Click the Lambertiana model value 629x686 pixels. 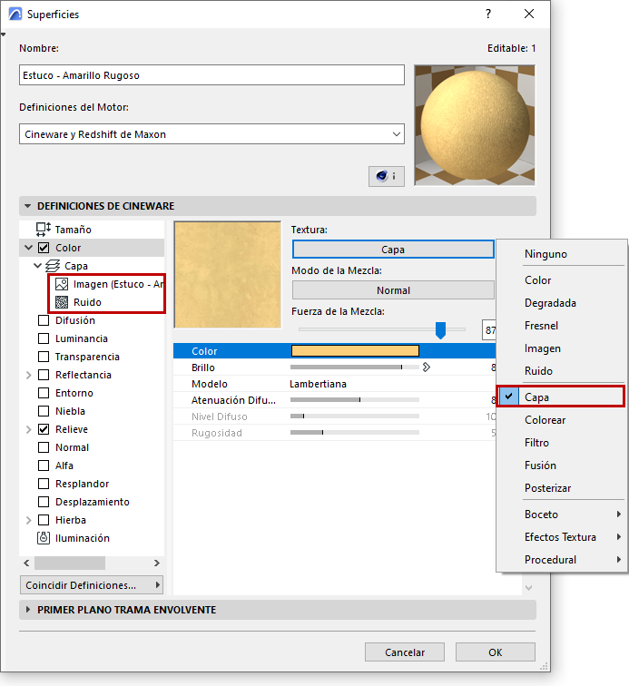click(318, 384)
